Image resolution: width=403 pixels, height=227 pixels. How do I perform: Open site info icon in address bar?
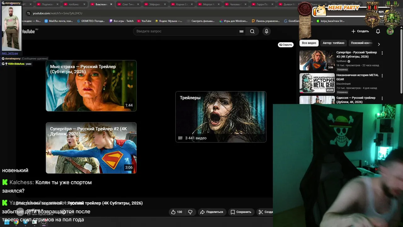29,13
